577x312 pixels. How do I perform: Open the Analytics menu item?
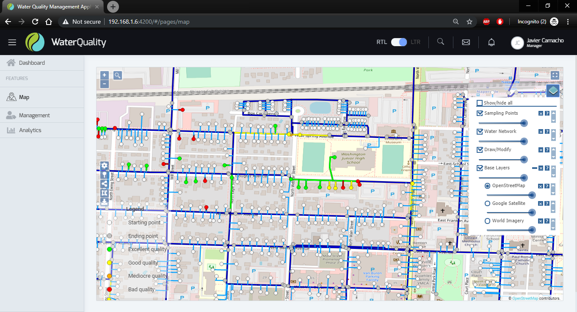click(x=41, y=130)
